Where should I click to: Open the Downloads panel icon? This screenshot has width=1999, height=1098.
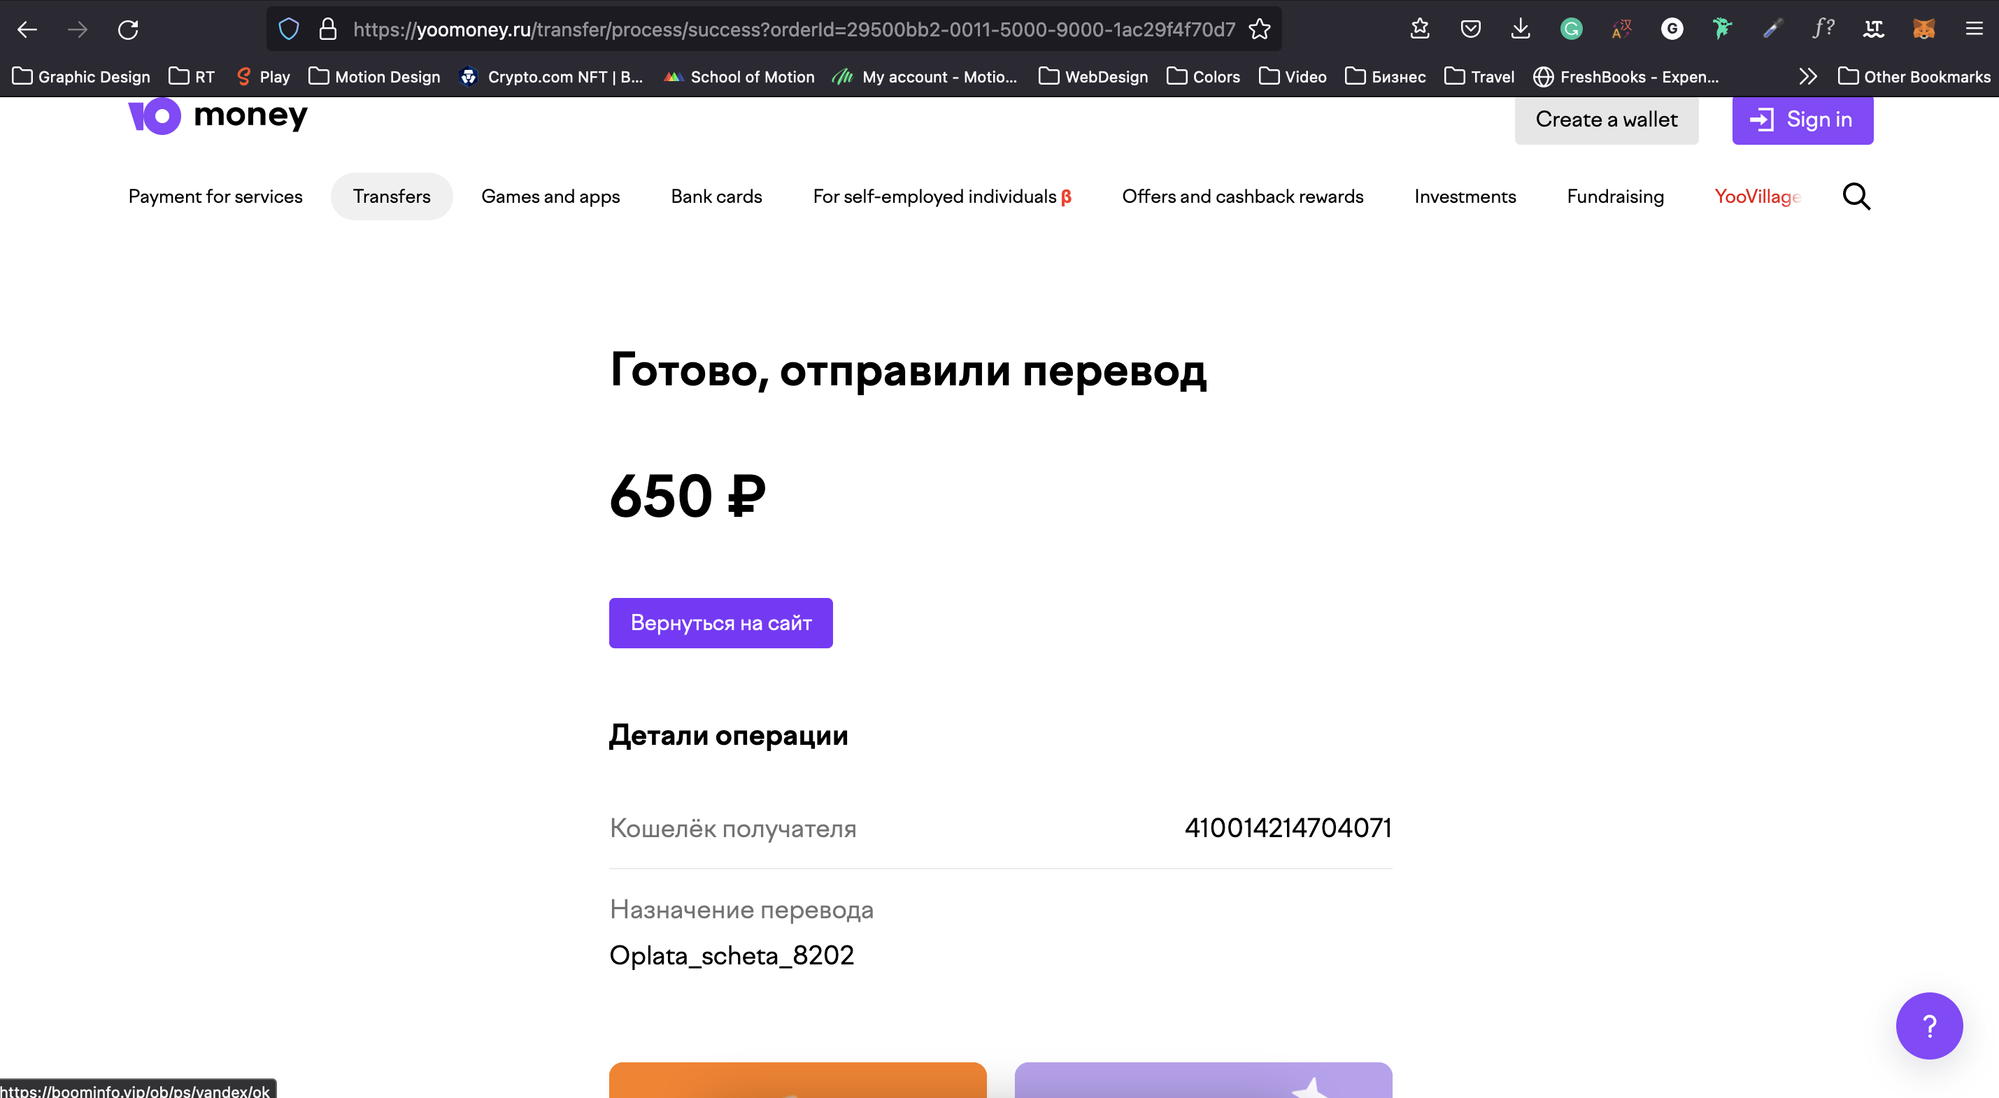1520,29
